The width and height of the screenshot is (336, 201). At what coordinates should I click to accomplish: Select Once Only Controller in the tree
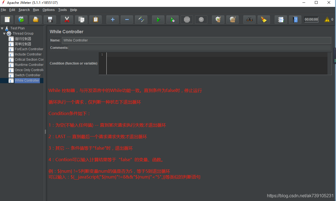click(29, 70)
